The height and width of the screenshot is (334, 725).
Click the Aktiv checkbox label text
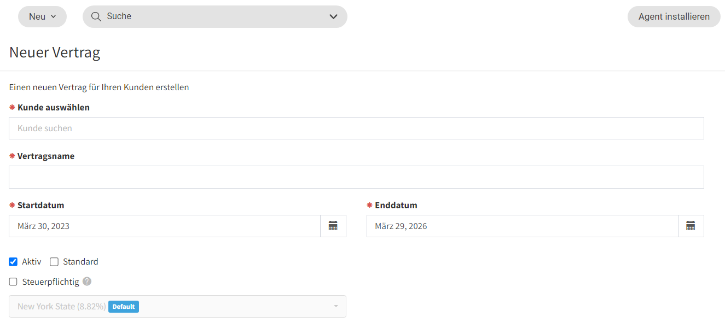pyautogui.click(x=32, y=262)
